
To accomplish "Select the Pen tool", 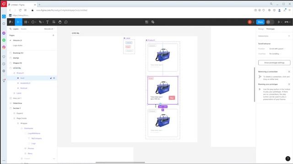I will coord(40,22).
